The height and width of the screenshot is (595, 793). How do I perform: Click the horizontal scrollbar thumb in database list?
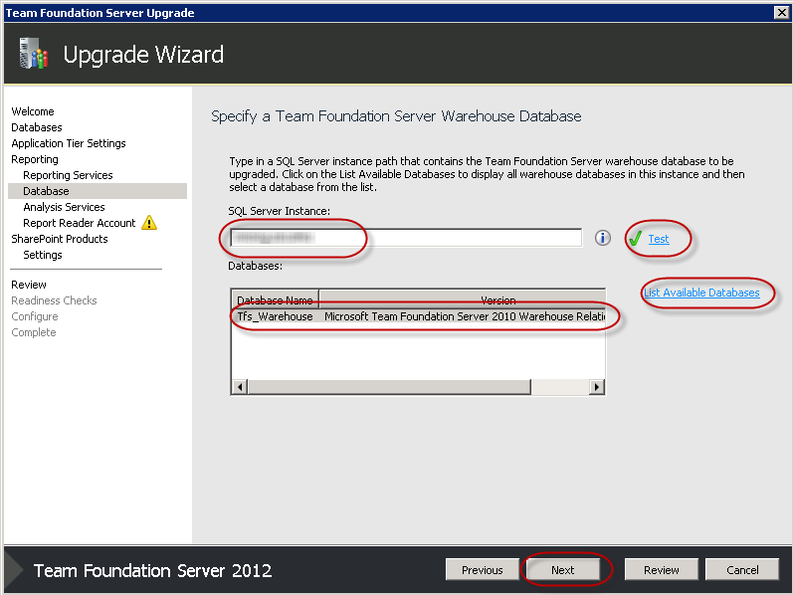[x=389, y=387]
